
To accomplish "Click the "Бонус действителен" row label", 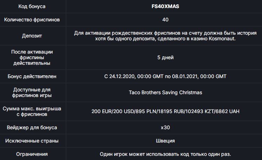I will pos(32,76).
